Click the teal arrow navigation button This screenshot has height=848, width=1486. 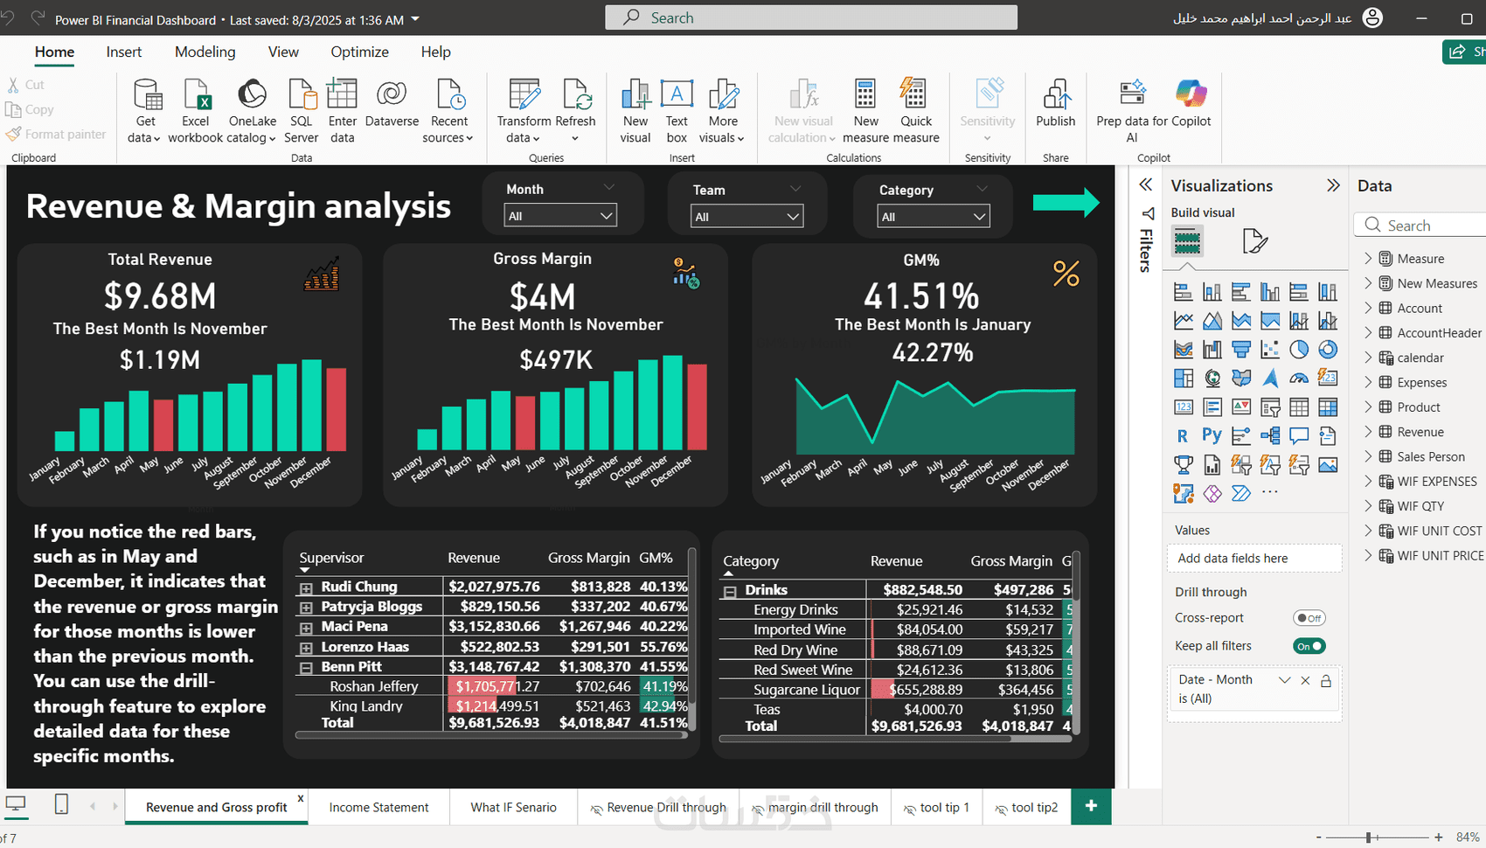[x=1066, y=202]
